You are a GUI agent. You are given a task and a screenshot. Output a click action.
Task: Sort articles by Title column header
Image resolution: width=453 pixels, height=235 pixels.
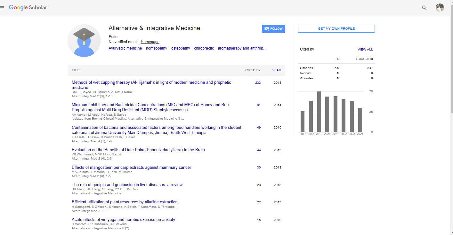coord(76,70)
